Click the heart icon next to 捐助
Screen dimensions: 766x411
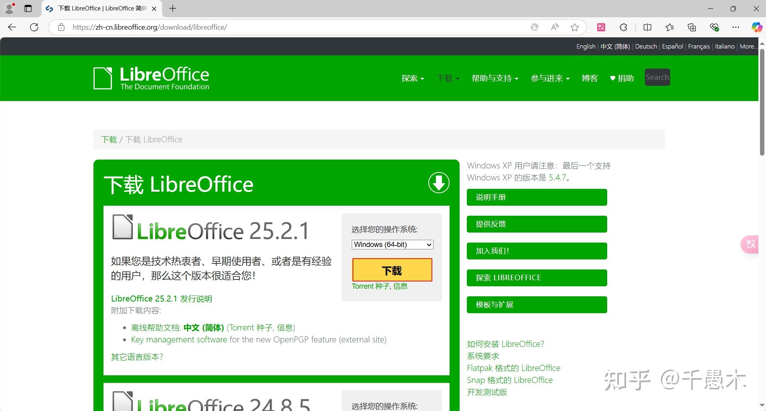(x=612, y=78)
